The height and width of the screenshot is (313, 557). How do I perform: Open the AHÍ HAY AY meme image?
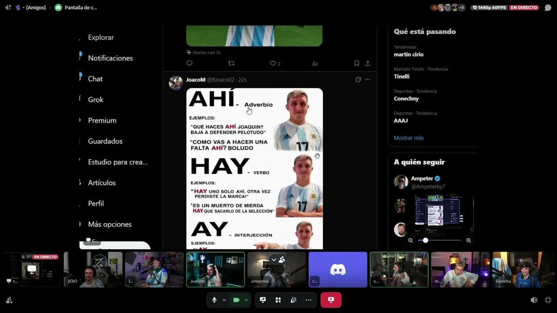click(x=255, y=169)
